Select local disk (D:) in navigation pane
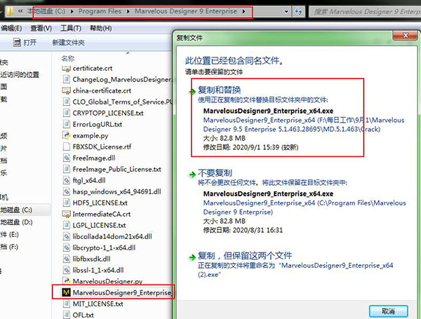 point(16,222)
